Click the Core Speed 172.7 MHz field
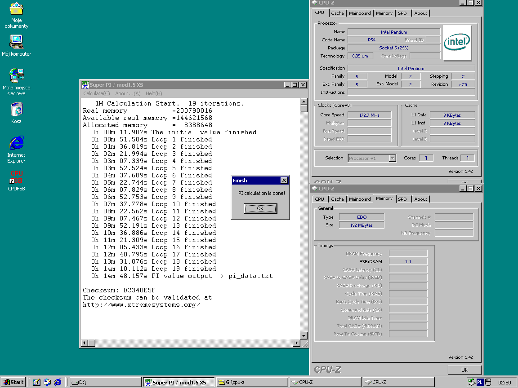The image size is (518, 388). click(x=369, y=115)
